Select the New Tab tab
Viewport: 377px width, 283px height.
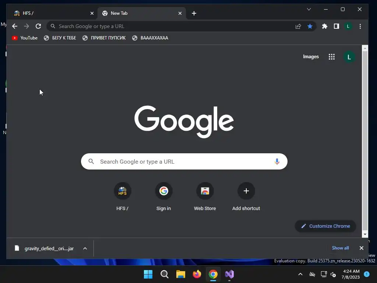pos(141,13)
